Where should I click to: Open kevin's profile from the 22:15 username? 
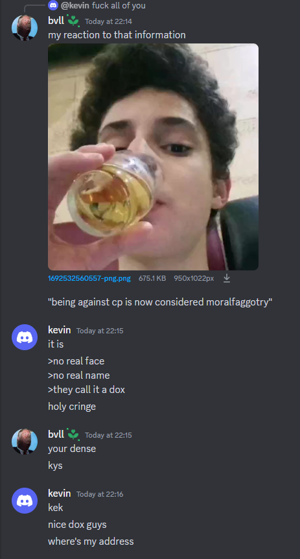(x=60, y=330)
